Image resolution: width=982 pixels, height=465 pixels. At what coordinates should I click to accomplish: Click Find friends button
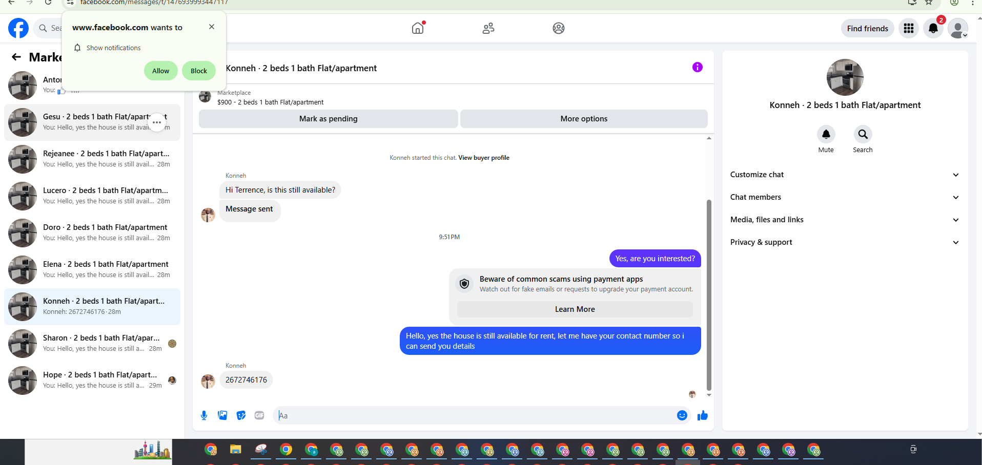tap(868, 28)
